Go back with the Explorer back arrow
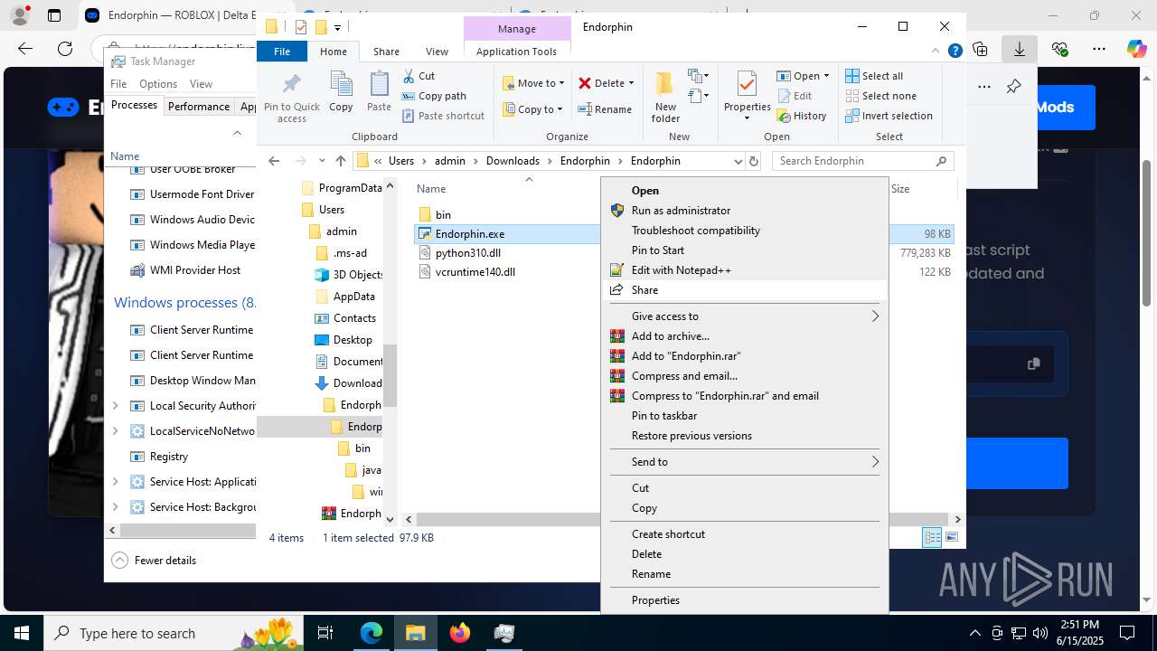Viewport: 1157px width, 651px height. [274, 161]
